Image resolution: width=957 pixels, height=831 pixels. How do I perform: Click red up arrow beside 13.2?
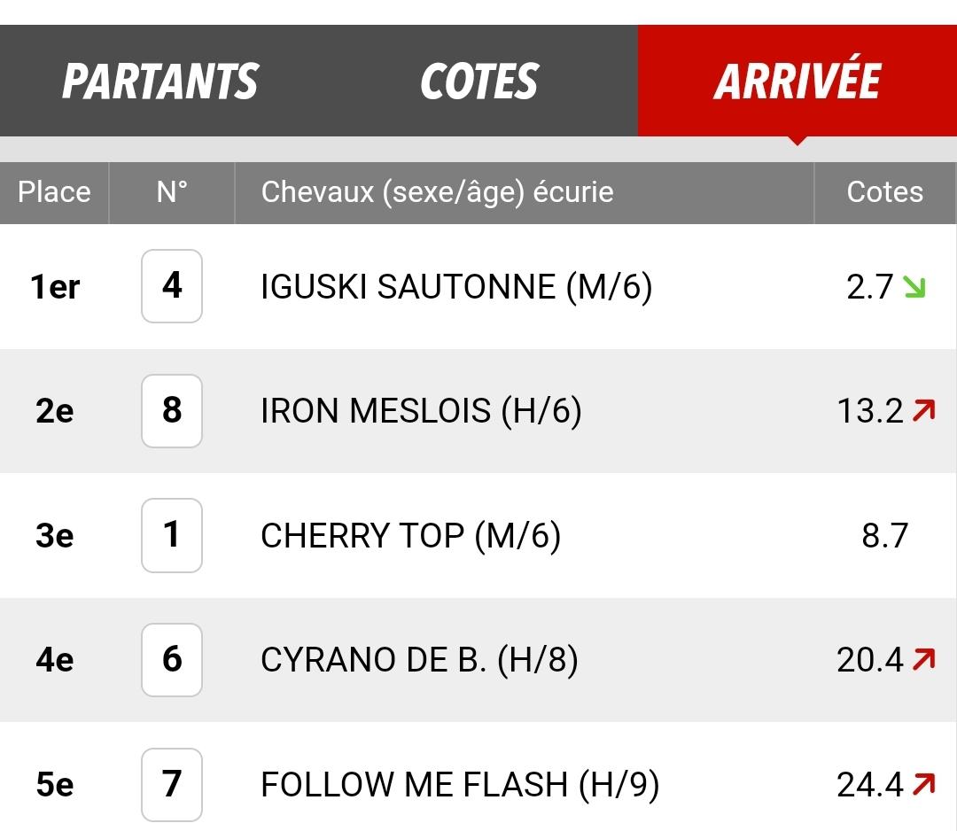pos(924,410)
